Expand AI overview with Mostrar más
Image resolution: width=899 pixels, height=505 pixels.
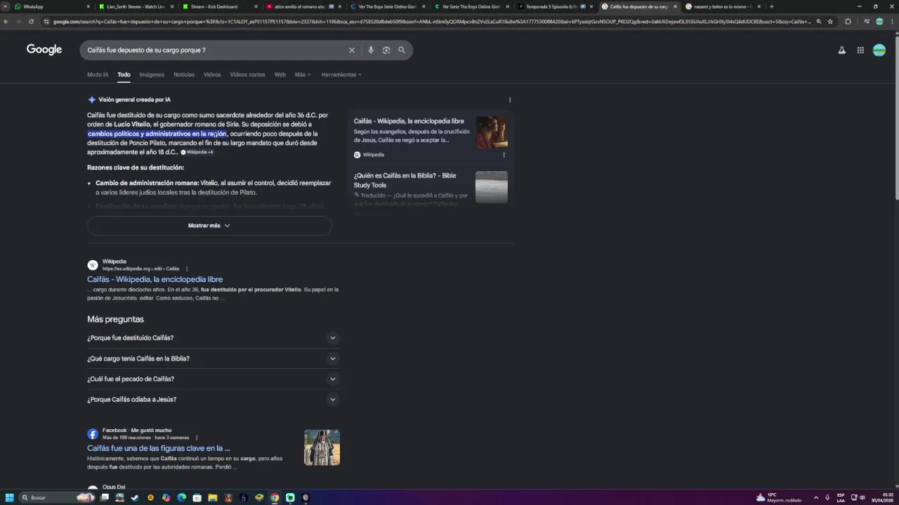coord(209,226)
